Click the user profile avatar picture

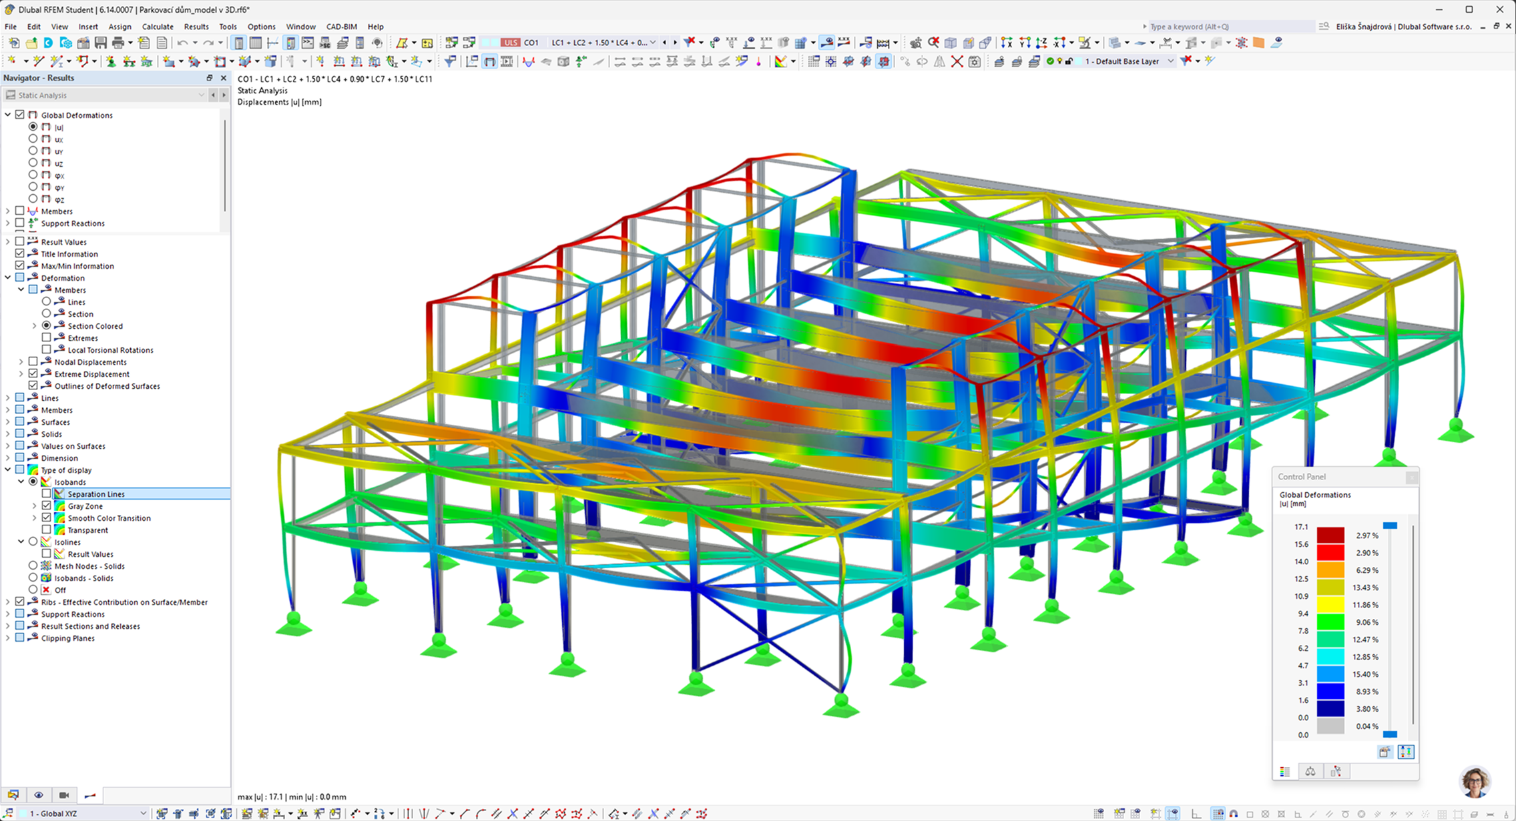pos(1475,782)
